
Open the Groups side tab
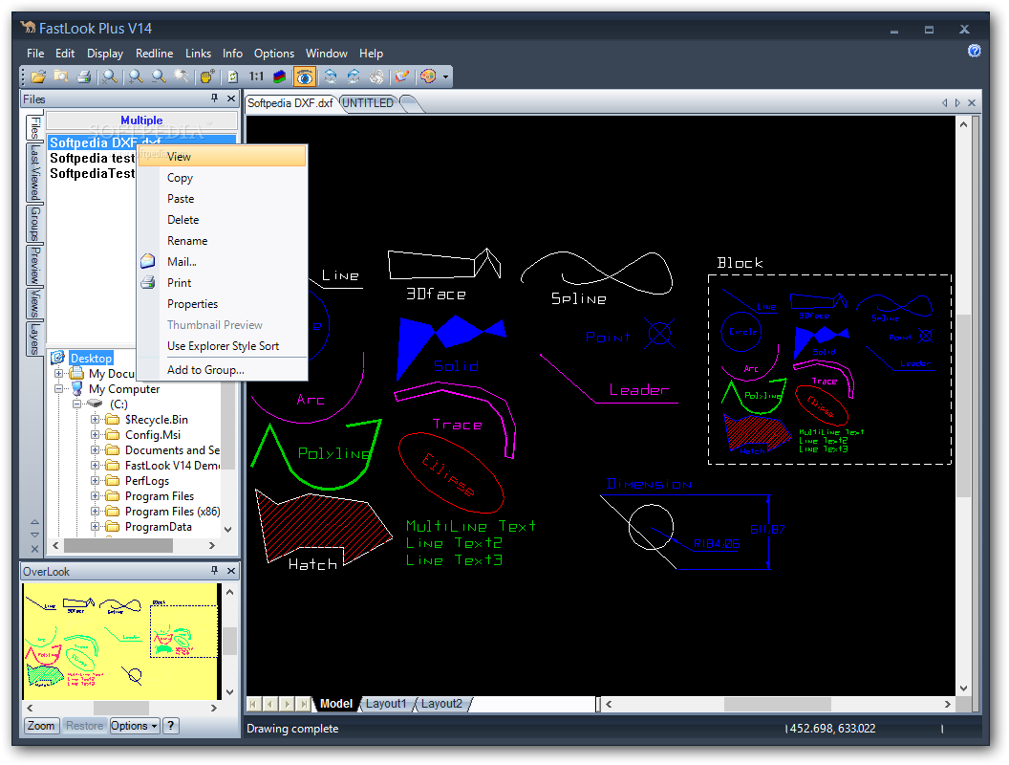tap(34, 224)
